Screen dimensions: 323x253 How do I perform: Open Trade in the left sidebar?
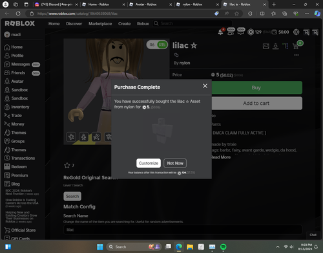[x=13, y=116]
